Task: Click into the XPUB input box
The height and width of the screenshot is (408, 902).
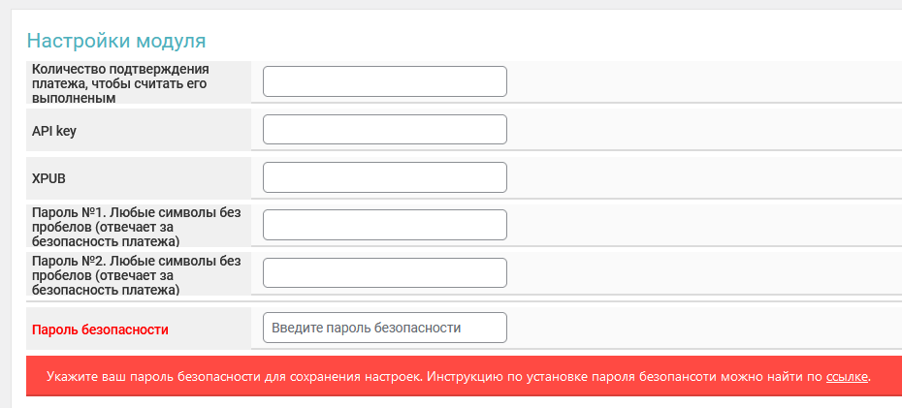Action: tap(385, 177)
